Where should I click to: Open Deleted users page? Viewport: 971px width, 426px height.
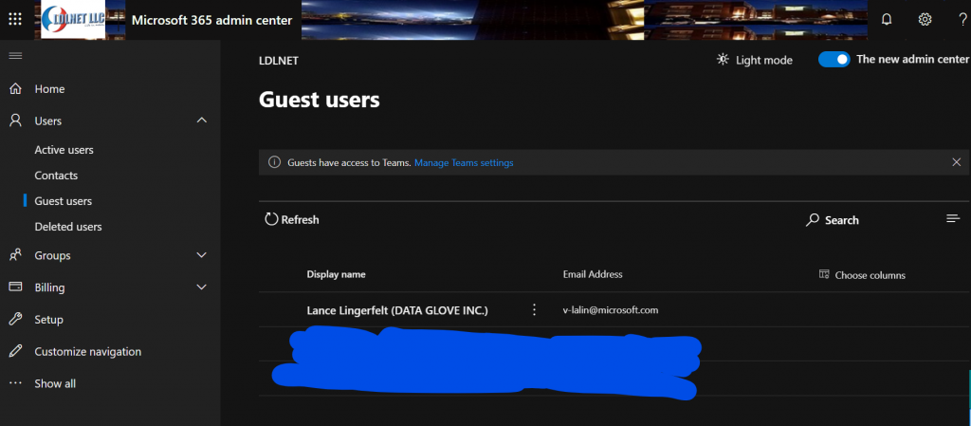(68, 227)
